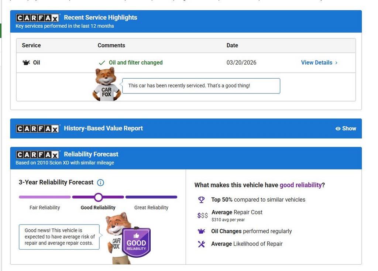378x271 pixels.
Task: Open View Details for the oil change
Action: (316, 63)
